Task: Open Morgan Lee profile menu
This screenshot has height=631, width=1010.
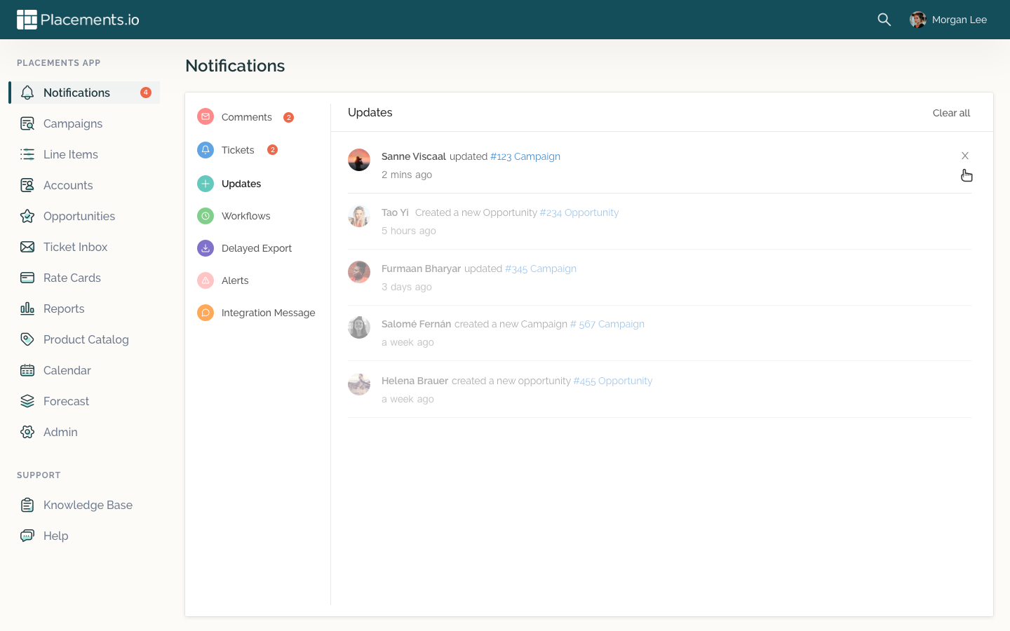Action: tap(948, 20)
